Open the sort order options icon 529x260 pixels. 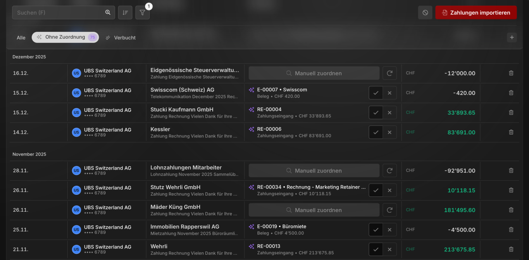[x=125, y=12]
